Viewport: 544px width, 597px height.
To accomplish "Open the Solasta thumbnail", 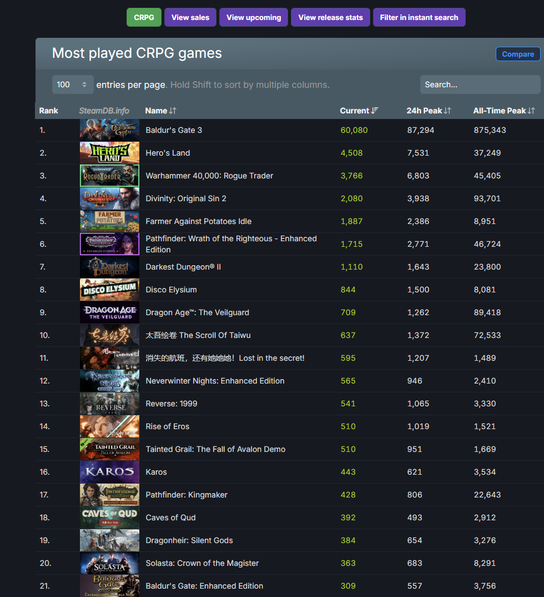I will [109, 563].
